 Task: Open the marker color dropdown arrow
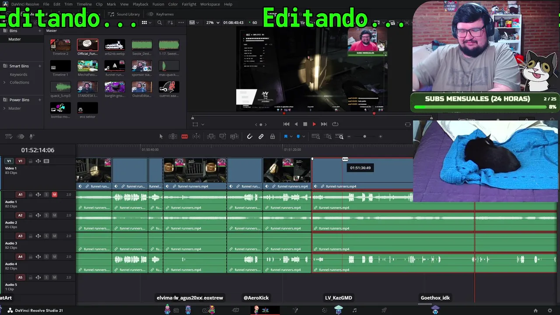tap(304, 136)
